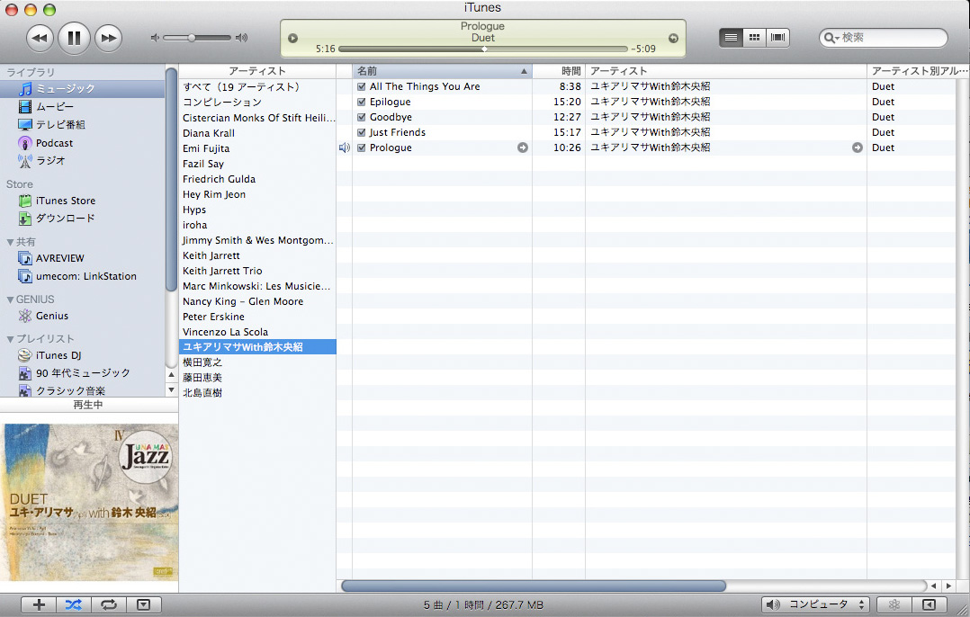Uncheck the Just Friends track checkbox
Image resolution: width=970 pixels, height=617 pixels.
coord(362,132)
